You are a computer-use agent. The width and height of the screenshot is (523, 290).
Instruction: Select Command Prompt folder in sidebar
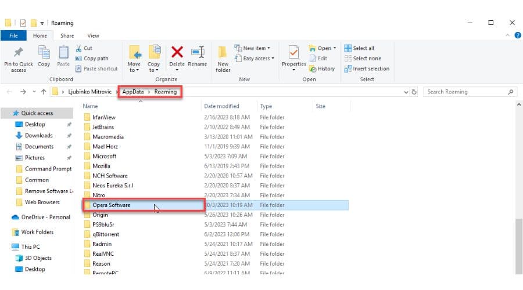(x=48, y=169)
